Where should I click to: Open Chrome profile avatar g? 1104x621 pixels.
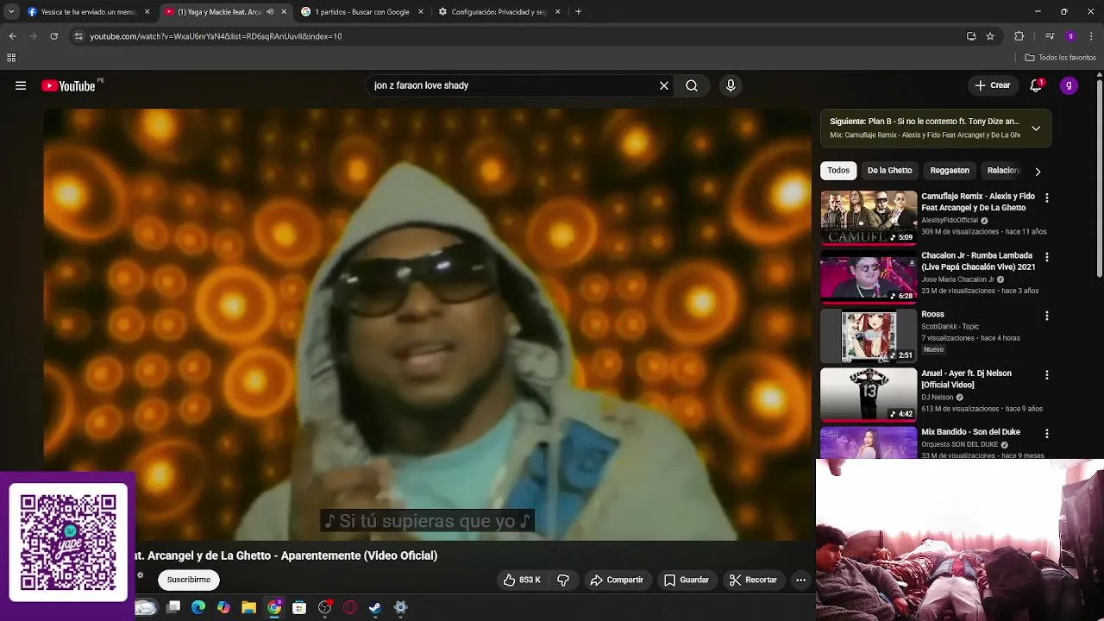(x=1070, y=36)
